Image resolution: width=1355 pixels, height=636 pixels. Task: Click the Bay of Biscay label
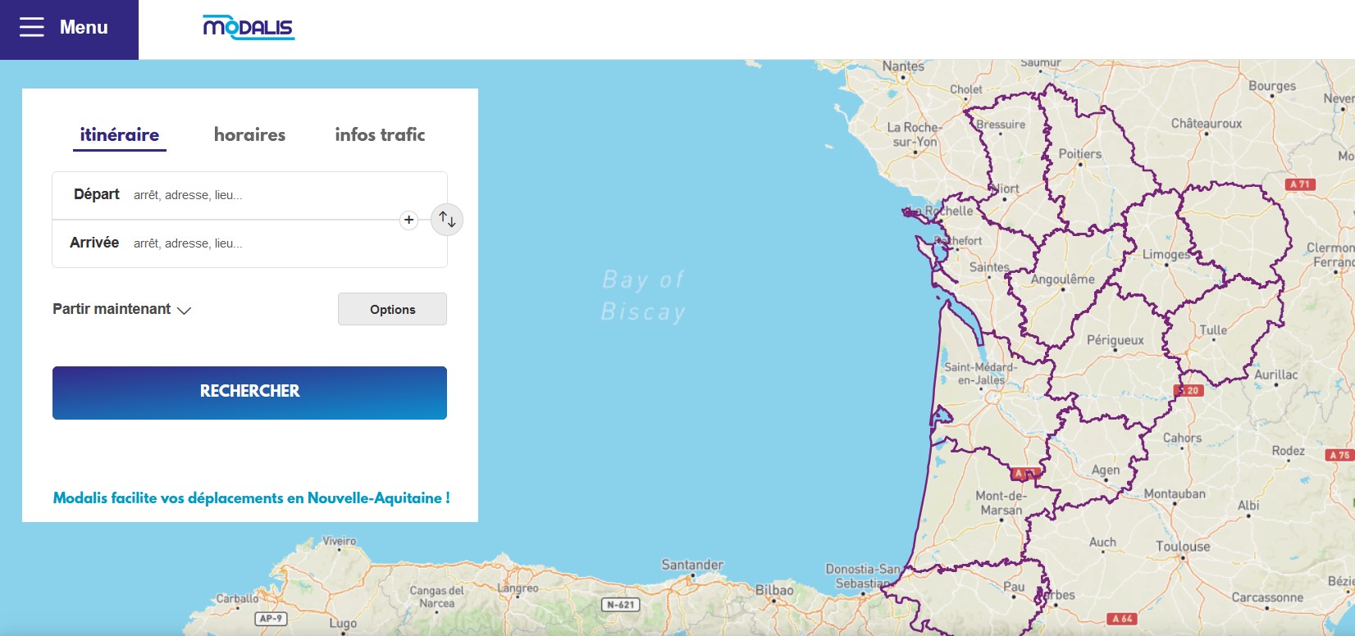643,296
